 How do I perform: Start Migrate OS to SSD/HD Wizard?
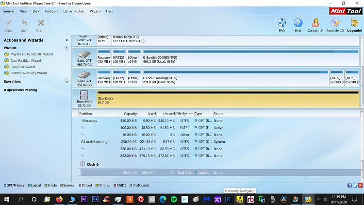[x=32, y=54]
